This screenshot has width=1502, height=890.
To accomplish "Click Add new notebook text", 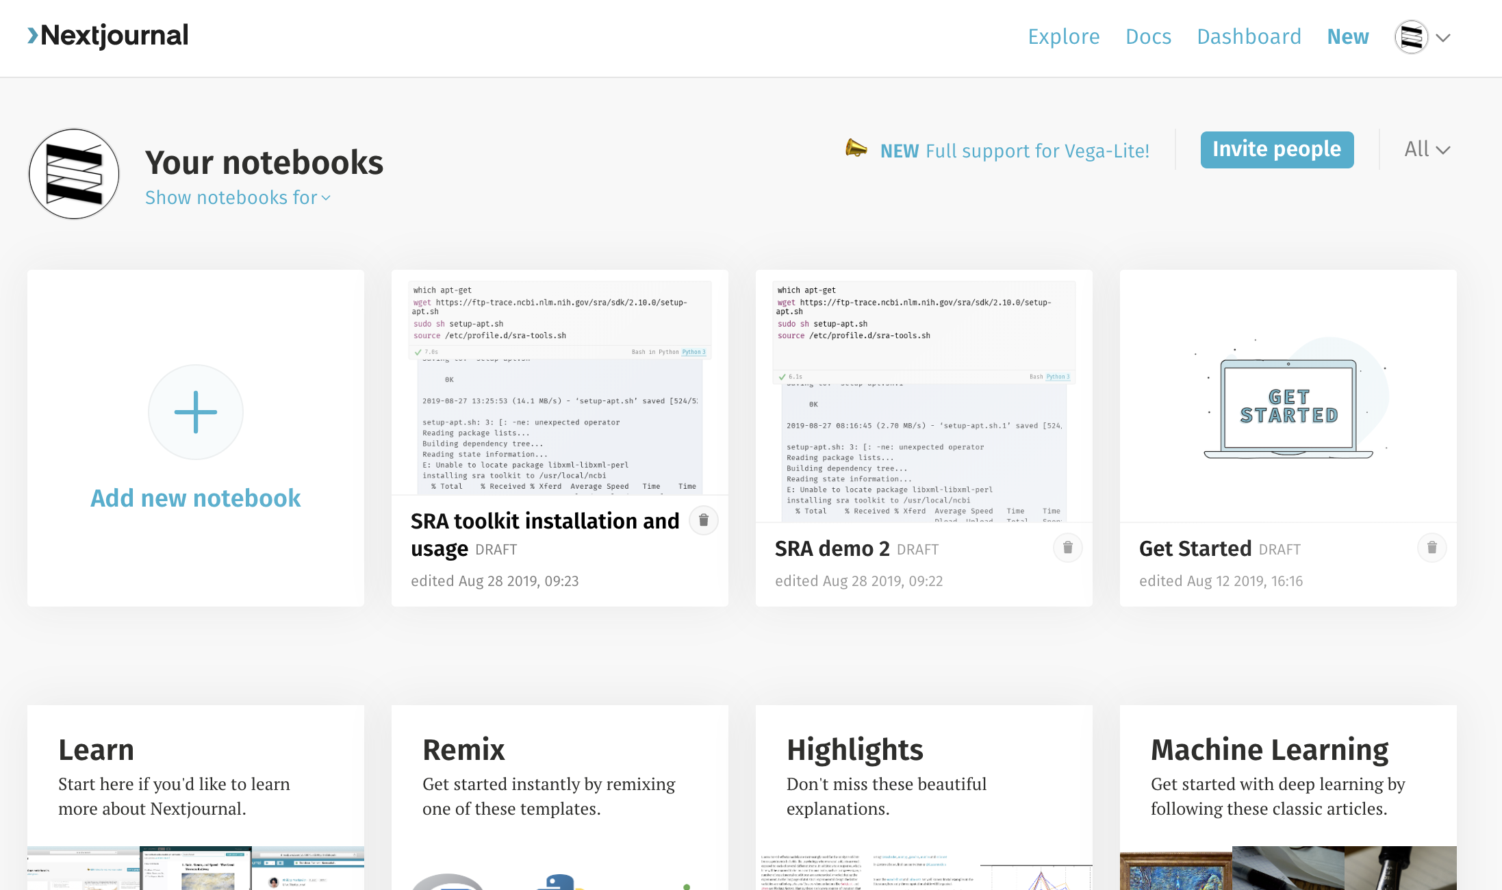I will coord(196,498).
